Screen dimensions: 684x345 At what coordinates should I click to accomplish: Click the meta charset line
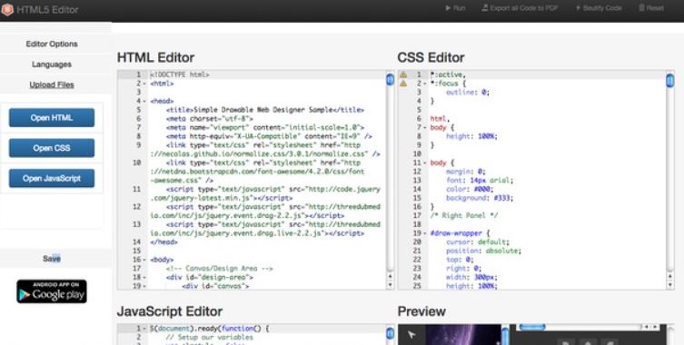click(210, 119)
